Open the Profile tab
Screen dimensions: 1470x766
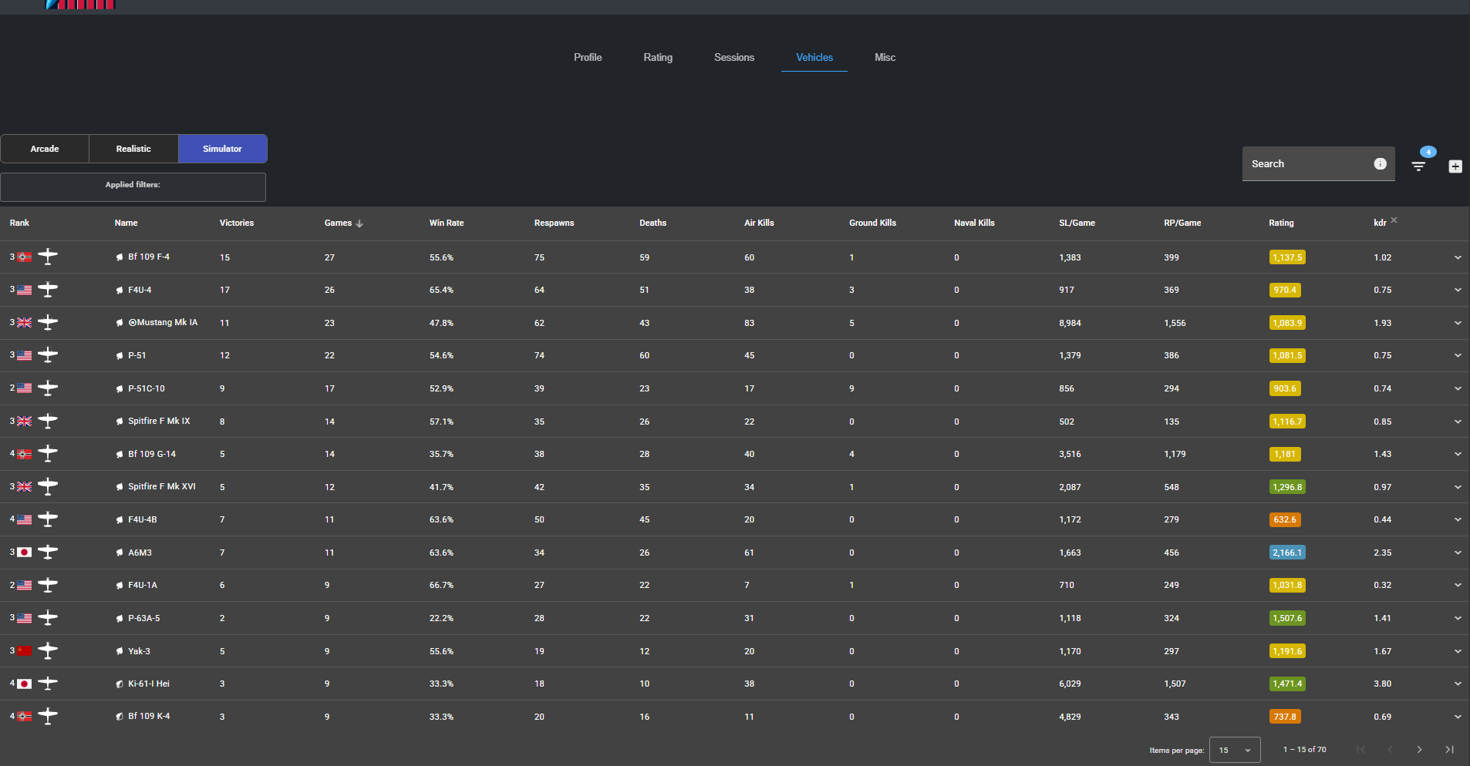pyautogui.click(x=588, y=58)
